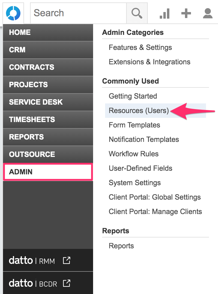
Task: Select the ADMIN menu item
Action: [x=48, y=172]
